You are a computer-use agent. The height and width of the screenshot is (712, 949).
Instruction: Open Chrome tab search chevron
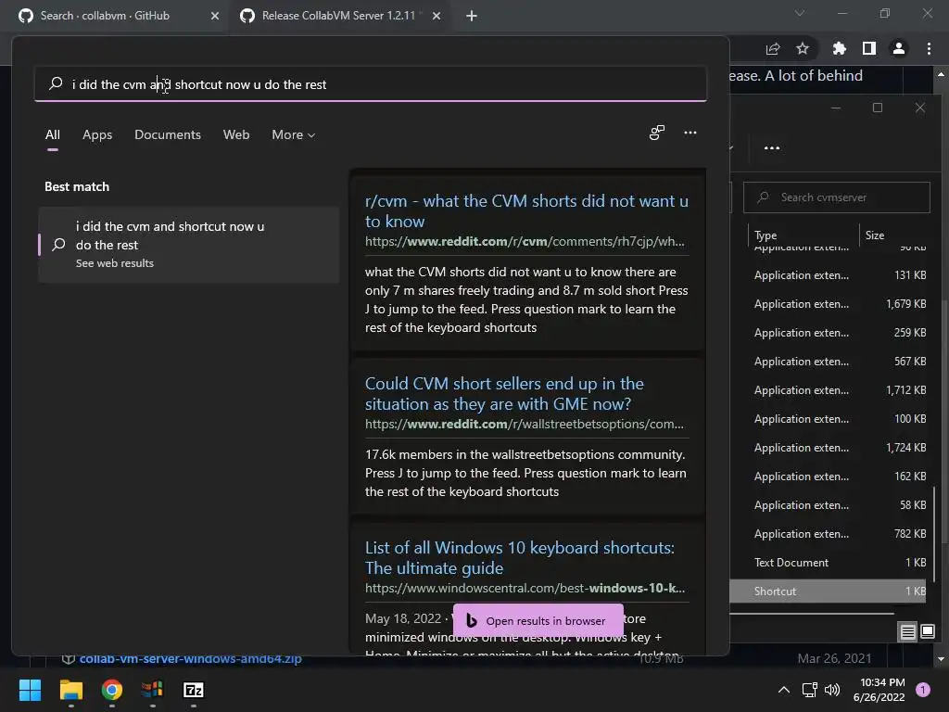tap(800, 13)
